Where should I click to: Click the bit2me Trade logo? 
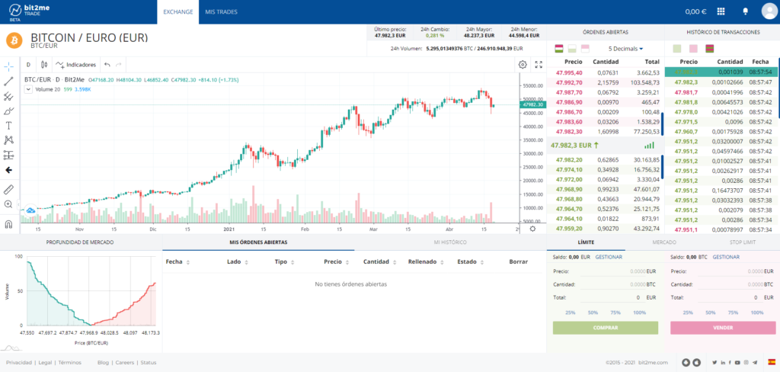pos(30,11)
